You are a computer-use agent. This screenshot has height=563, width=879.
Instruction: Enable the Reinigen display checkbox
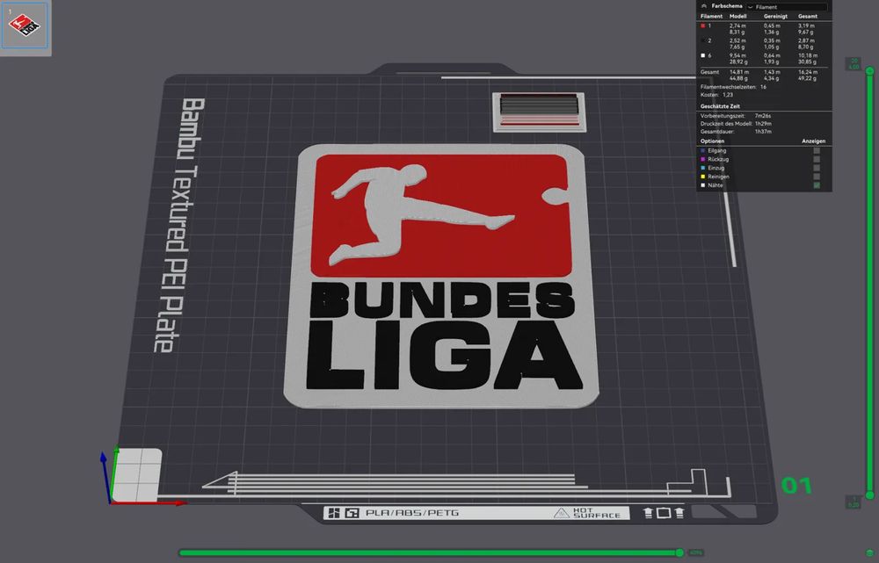click(817, 177)
